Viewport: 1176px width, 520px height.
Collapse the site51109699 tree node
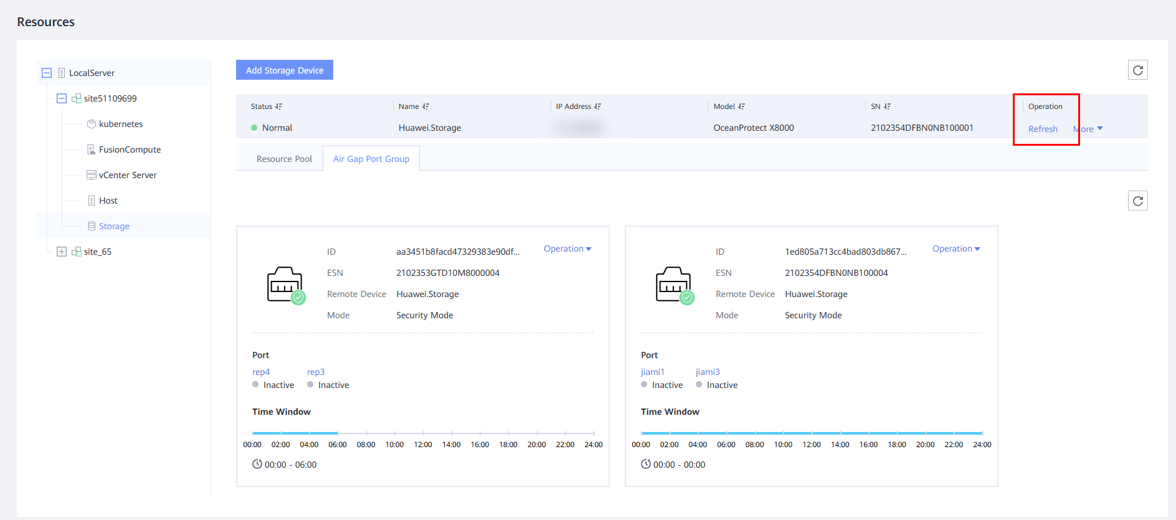pyautogui.click(x=62, y=98)
